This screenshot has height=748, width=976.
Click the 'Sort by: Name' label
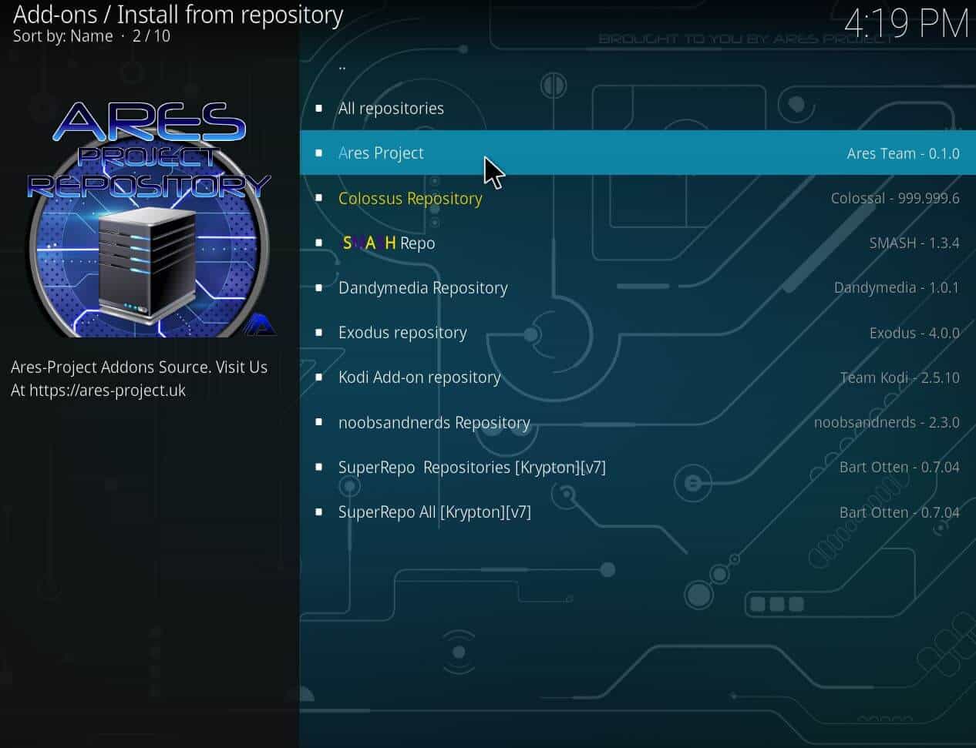point(62,36)
